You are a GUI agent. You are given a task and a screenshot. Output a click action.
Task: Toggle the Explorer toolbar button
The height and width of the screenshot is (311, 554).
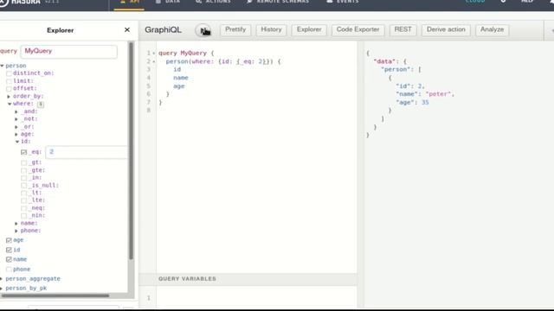[x=309, y=29]
